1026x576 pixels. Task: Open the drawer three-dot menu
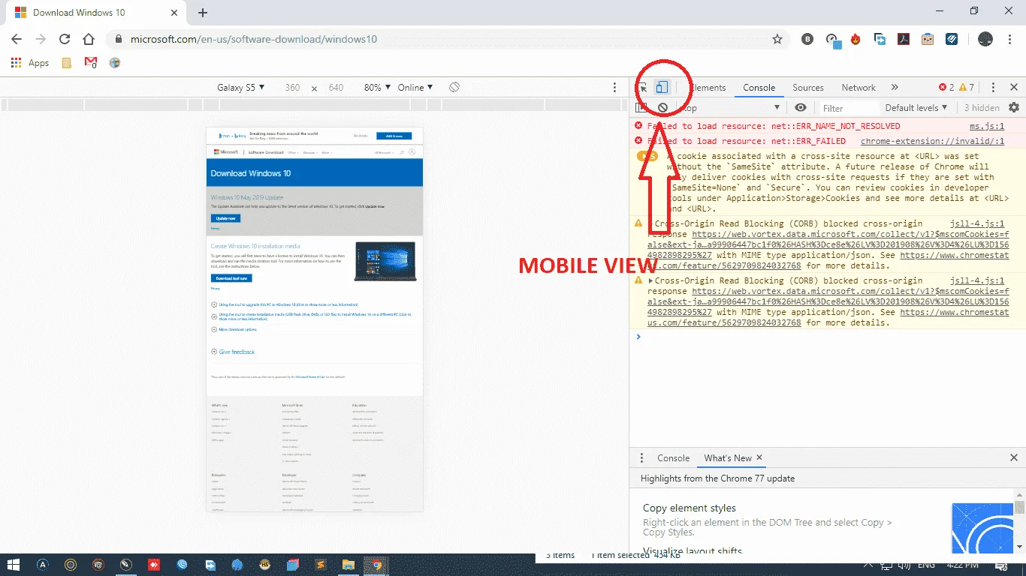(641, 457)
